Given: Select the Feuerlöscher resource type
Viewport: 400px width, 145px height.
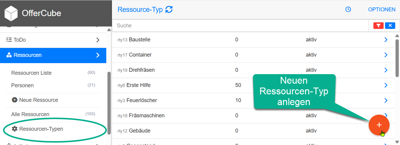Looking at the screenshot, I should 142,100.
